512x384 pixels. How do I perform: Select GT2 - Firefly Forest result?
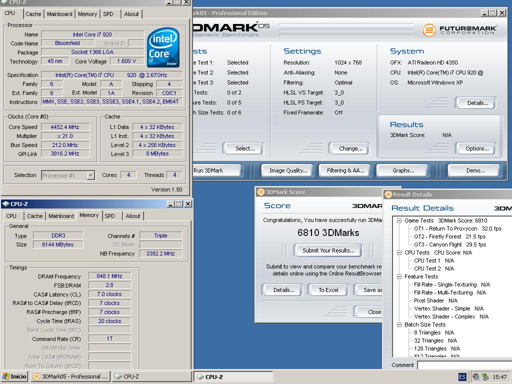[x=449, y=236]
